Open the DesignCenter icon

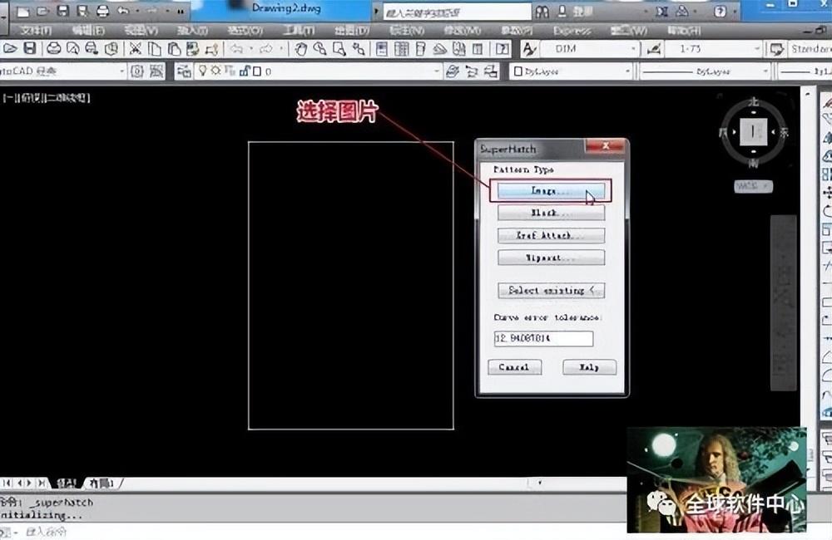[401, 49]
